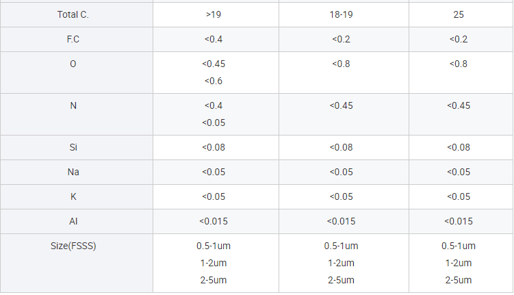This screenshot has width=514, height=295.
Task: Click the 'Na' row label
Action: pyautogui.click(x=73, y=172)
